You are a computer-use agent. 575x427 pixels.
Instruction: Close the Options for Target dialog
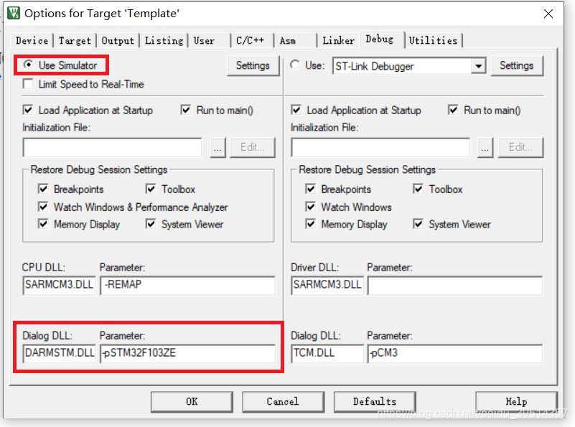548,14
